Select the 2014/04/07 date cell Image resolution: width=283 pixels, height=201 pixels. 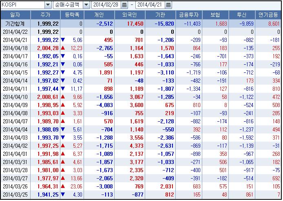click(x=15, y=121)
